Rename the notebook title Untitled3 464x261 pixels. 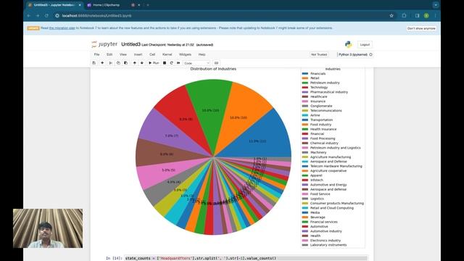click(130, 44)
